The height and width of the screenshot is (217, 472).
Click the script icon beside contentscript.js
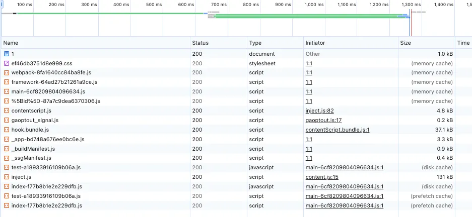pyautogui.click(x=7, y=111)
